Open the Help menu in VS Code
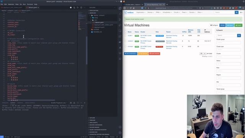The height and width of the screenshot is (138, 245). coord(36,4)
